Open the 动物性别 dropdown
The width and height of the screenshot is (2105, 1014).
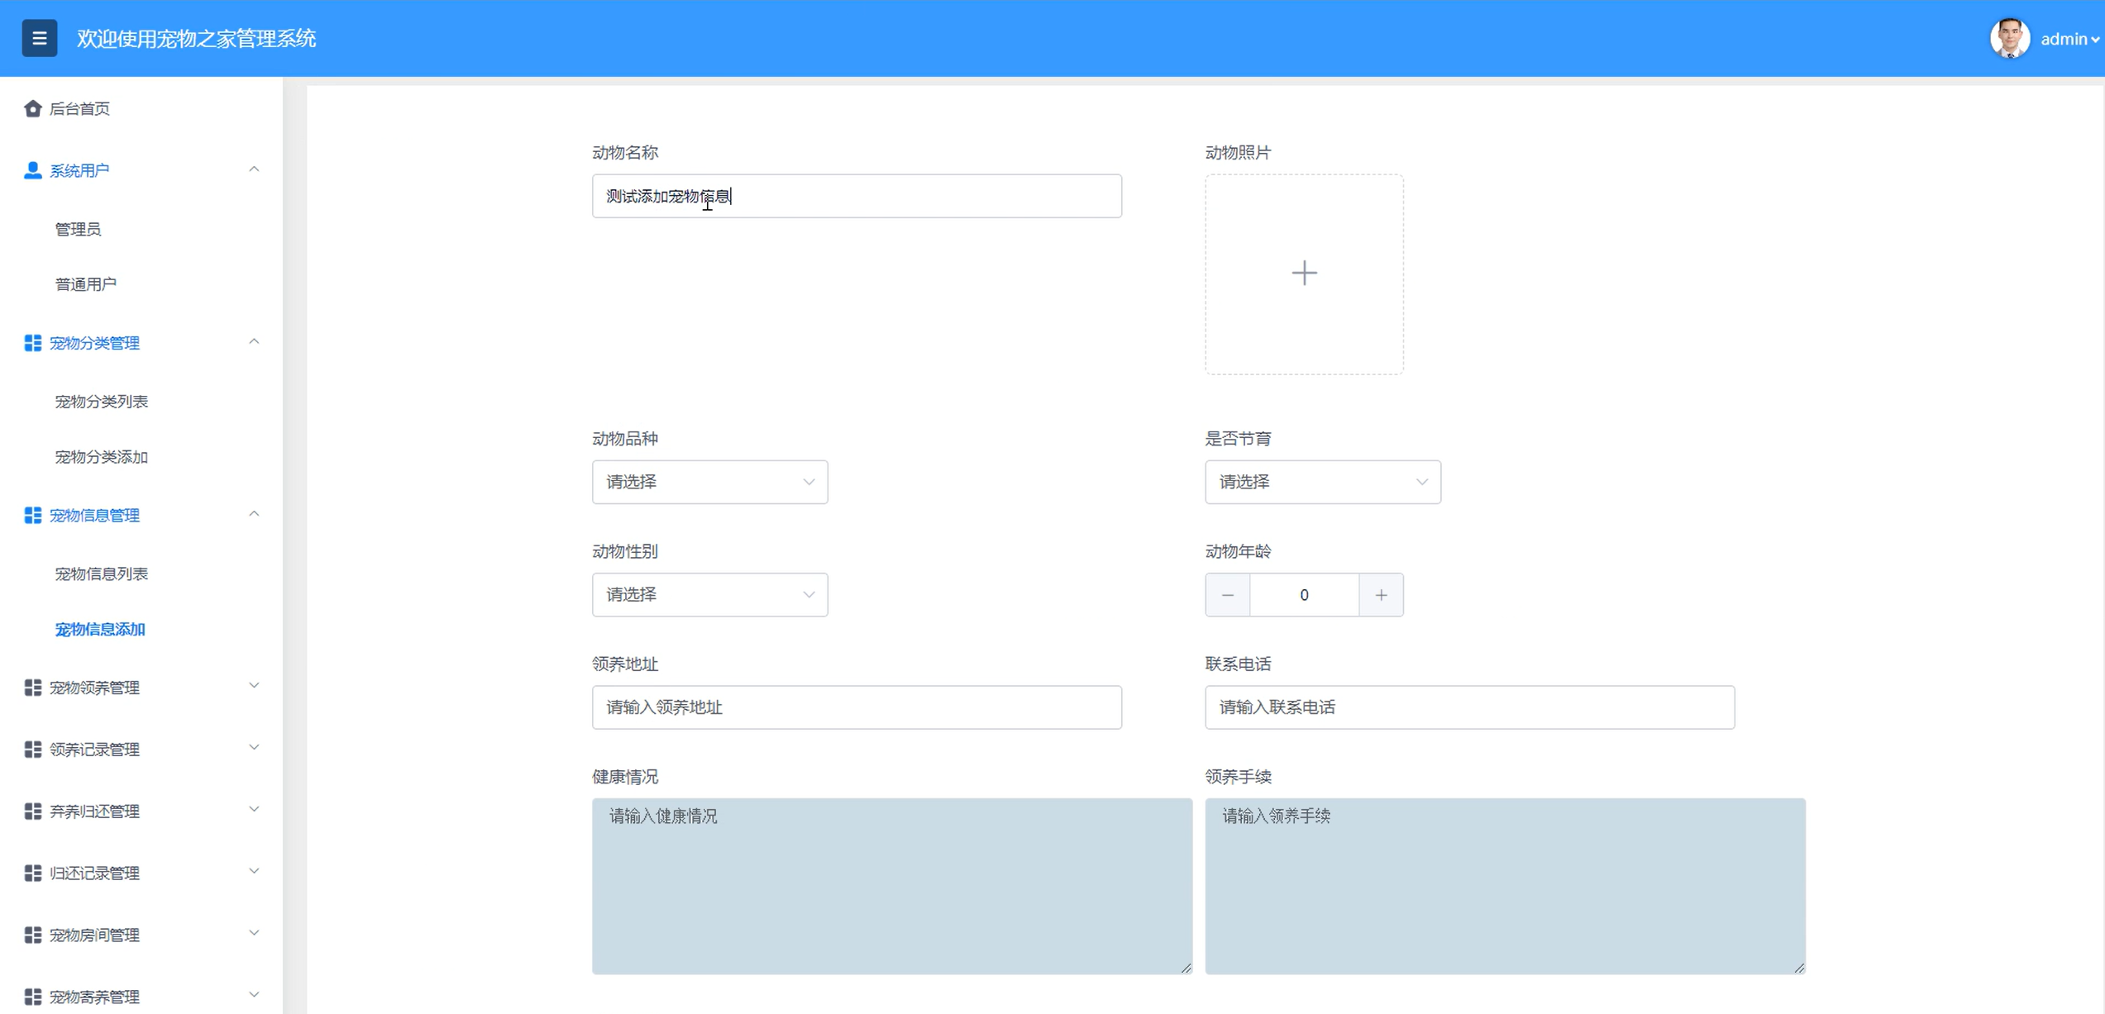point(709,595)
